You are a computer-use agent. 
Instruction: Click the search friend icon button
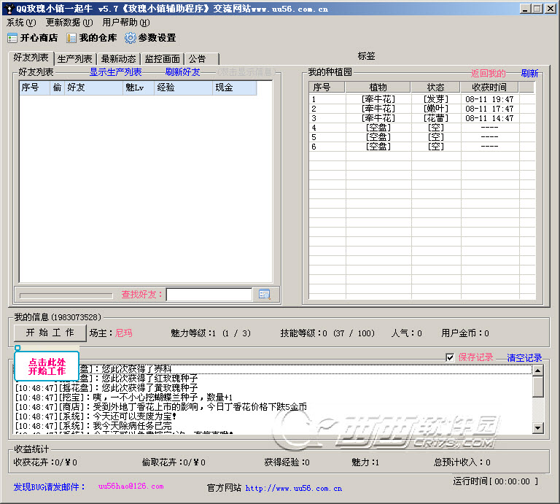[264, 295]
